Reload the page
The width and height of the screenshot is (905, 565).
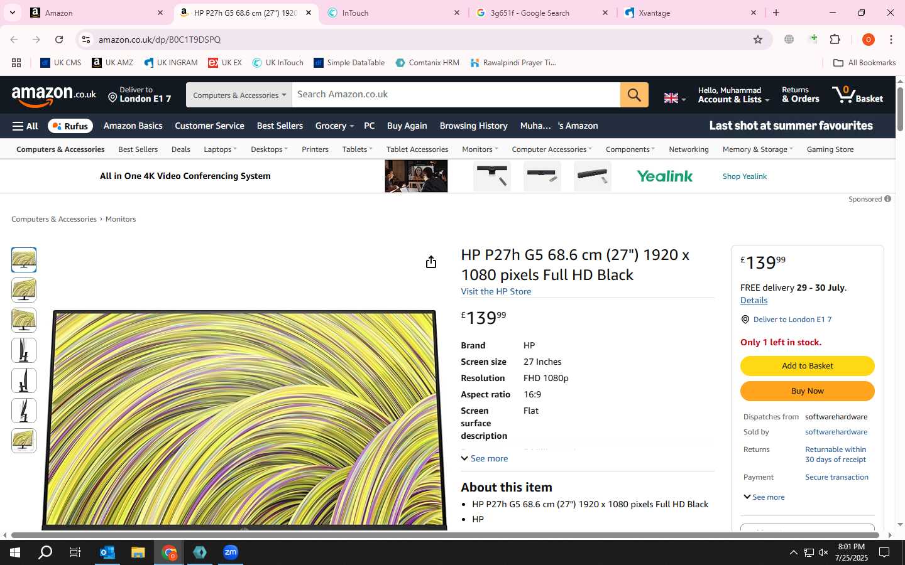point(59,40)
